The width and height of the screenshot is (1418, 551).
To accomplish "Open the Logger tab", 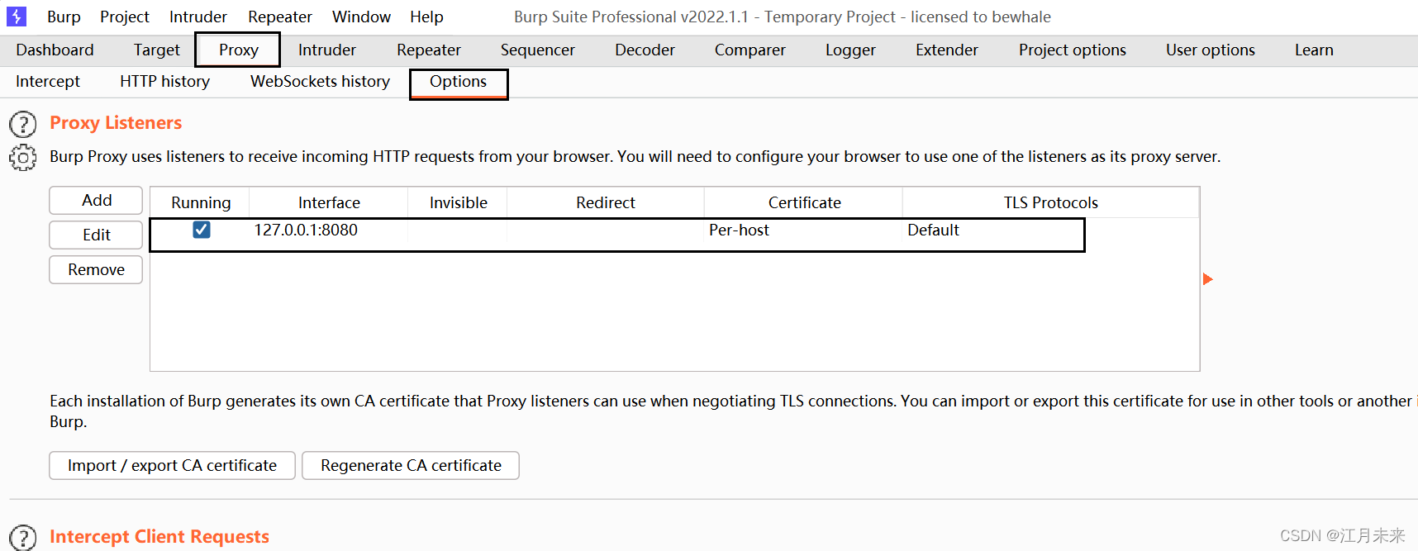I will coord(850,50).
